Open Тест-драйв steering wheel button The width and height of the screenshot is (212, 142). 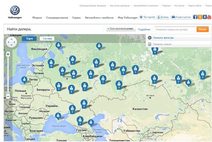147,17
